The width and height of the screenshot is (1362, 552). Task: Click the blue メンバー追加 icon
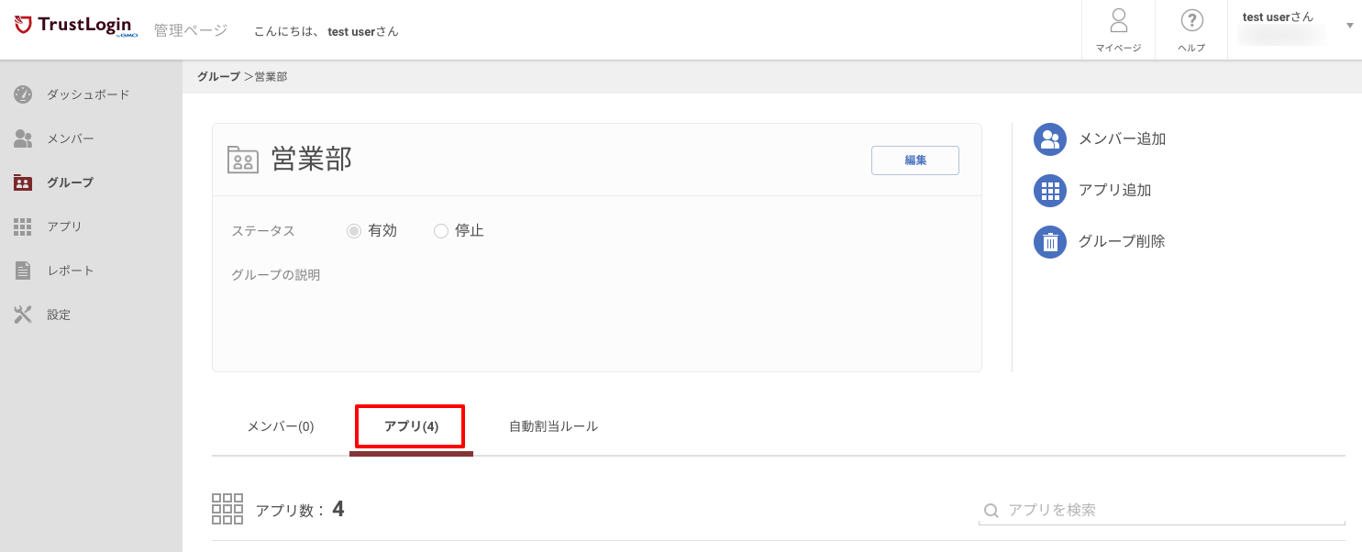pyautogui.click(x=1050, y=139)
